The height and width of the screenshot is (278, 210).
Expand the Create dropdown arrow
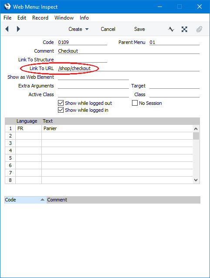[87, 29]
